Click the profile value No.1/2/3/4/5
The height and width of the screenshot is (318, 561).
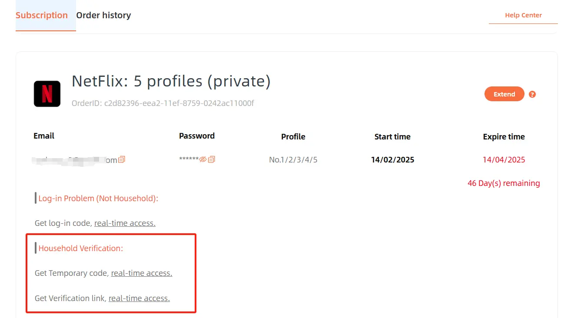(293, 160)
